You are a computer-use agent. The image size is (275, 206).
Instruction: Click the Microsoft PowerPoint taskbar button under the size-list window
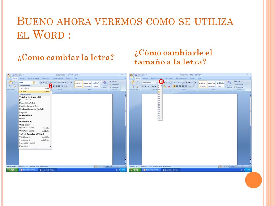[152, 170]
